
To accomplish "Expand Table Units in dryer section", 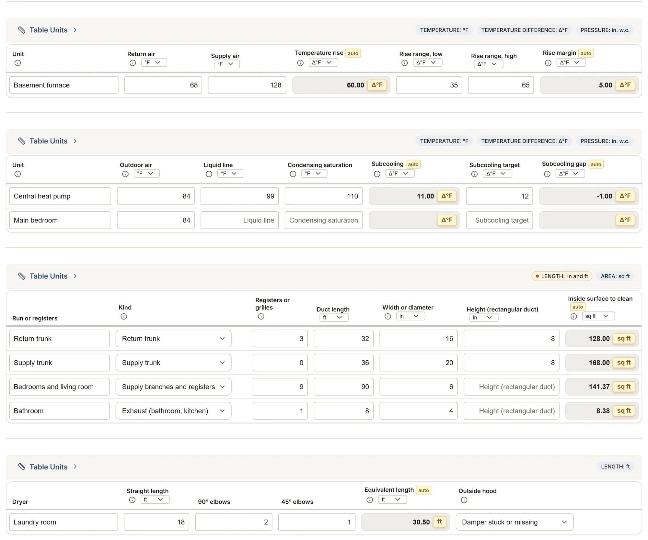I will click(x=48, y=467).
